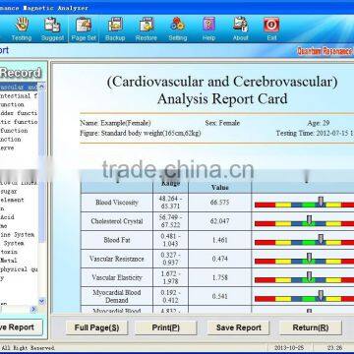
Task: Select the 'dder functi' record list item
Action: [x=19, y=113]
